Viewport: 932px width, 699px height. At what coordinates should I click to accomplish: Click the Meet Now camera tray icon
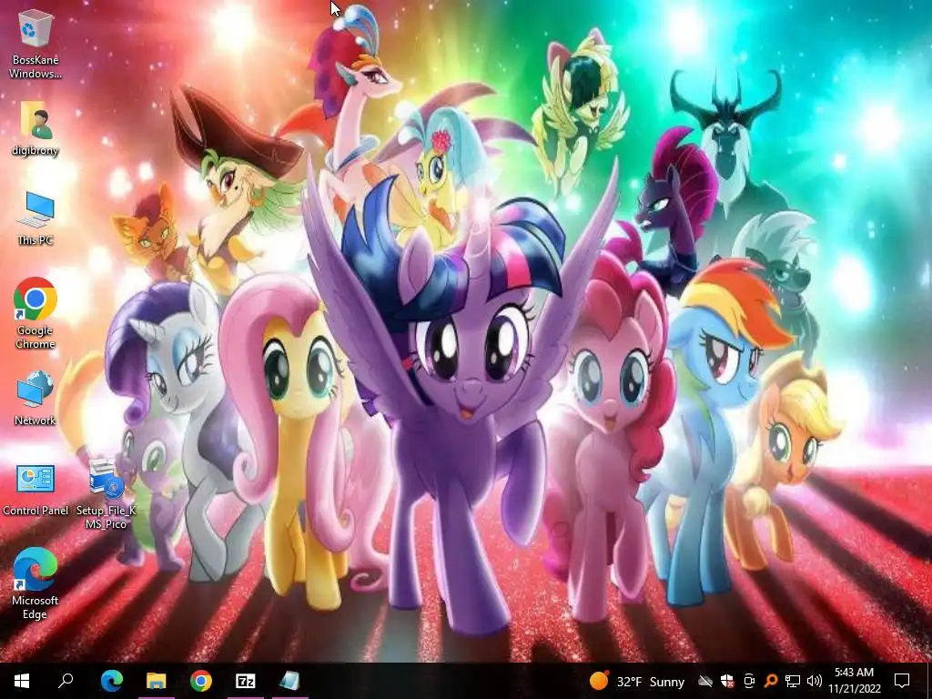tap(749, 681)
